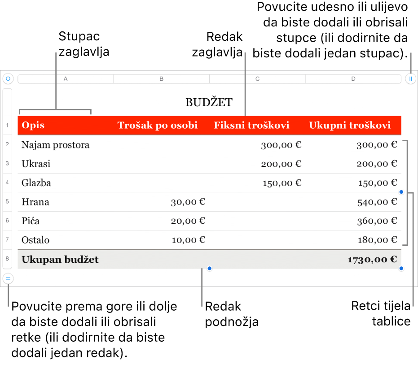Viewport: 418px width, 365px height.
Task: Select row 4 number tab
Action: coord(7,182)
